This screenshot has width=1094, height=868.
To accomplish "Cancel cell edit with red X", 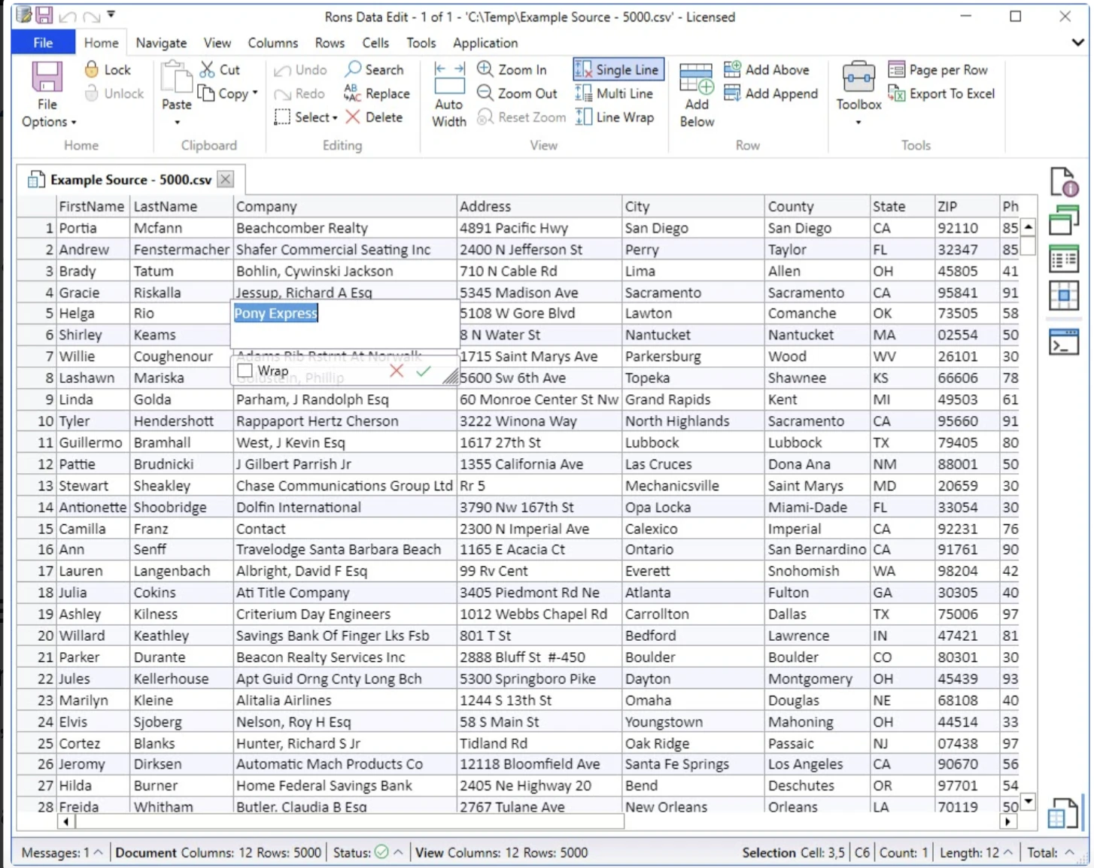I will (x=397, y=371).
